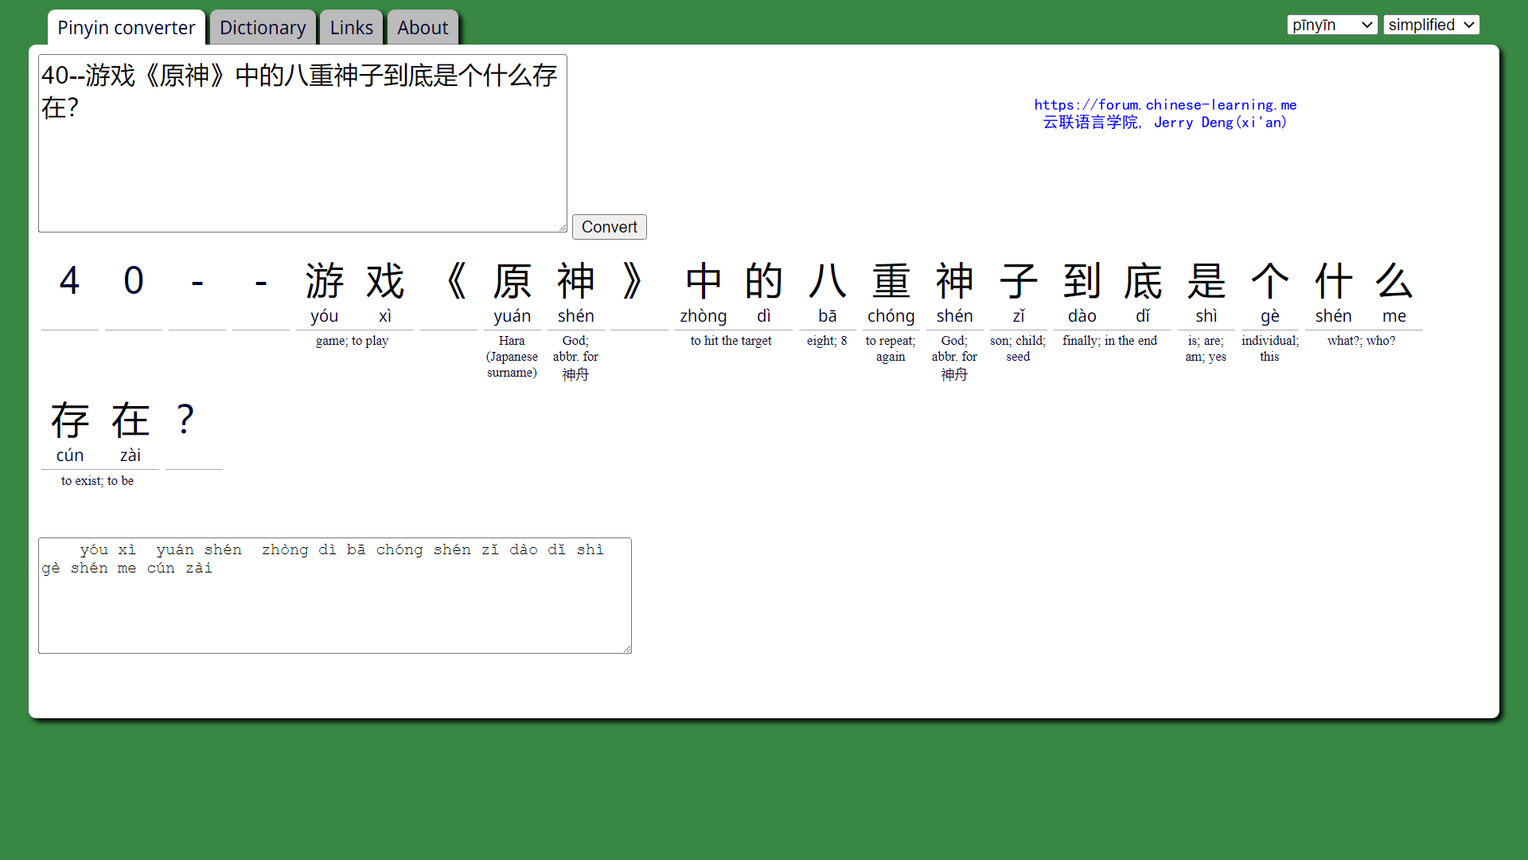Screen dimensions: 1528x860
Task: Click the definition 'eight; 8'
Action: pos(827,341)
